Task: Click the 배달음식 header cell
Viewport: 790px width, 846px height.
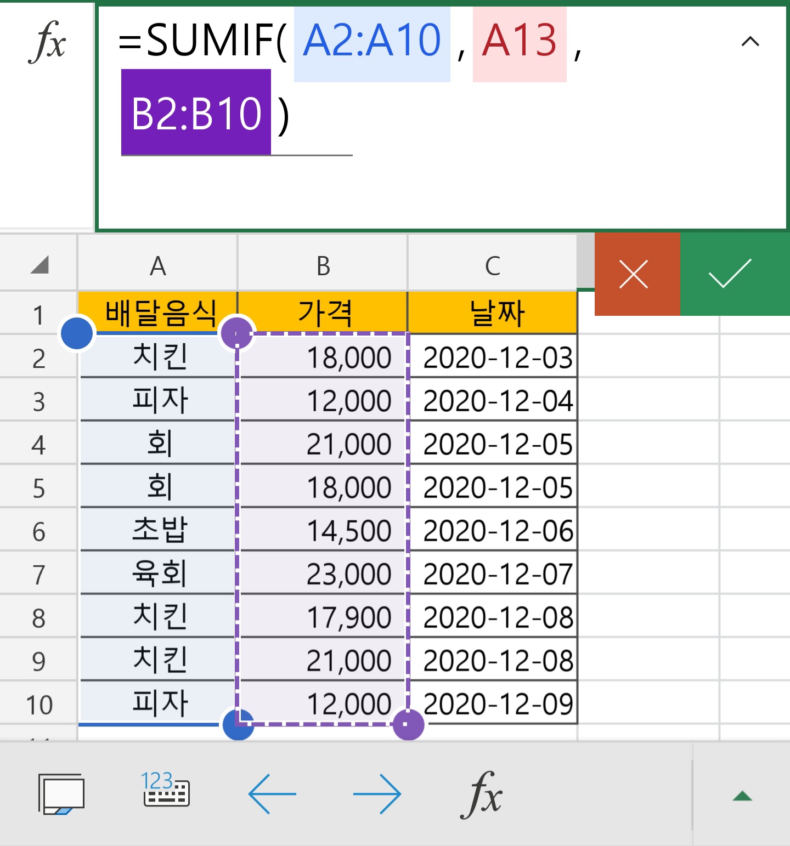Action: [158, 313]
